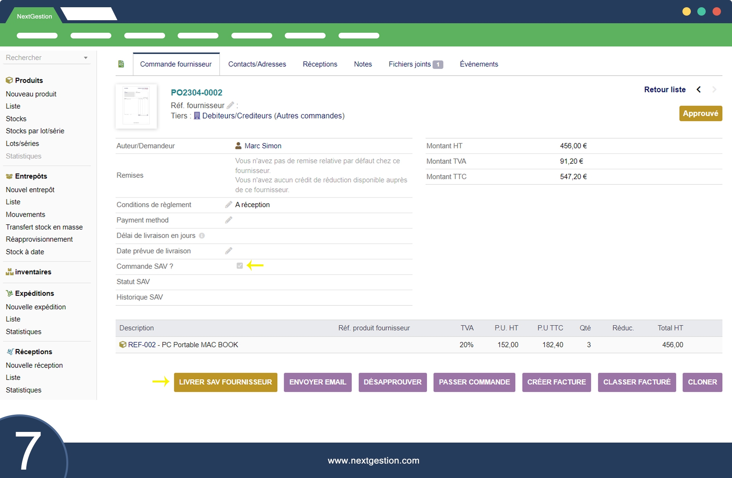Open Marc Simon user link
Screen dimensions: 732x478
(263, 146)
